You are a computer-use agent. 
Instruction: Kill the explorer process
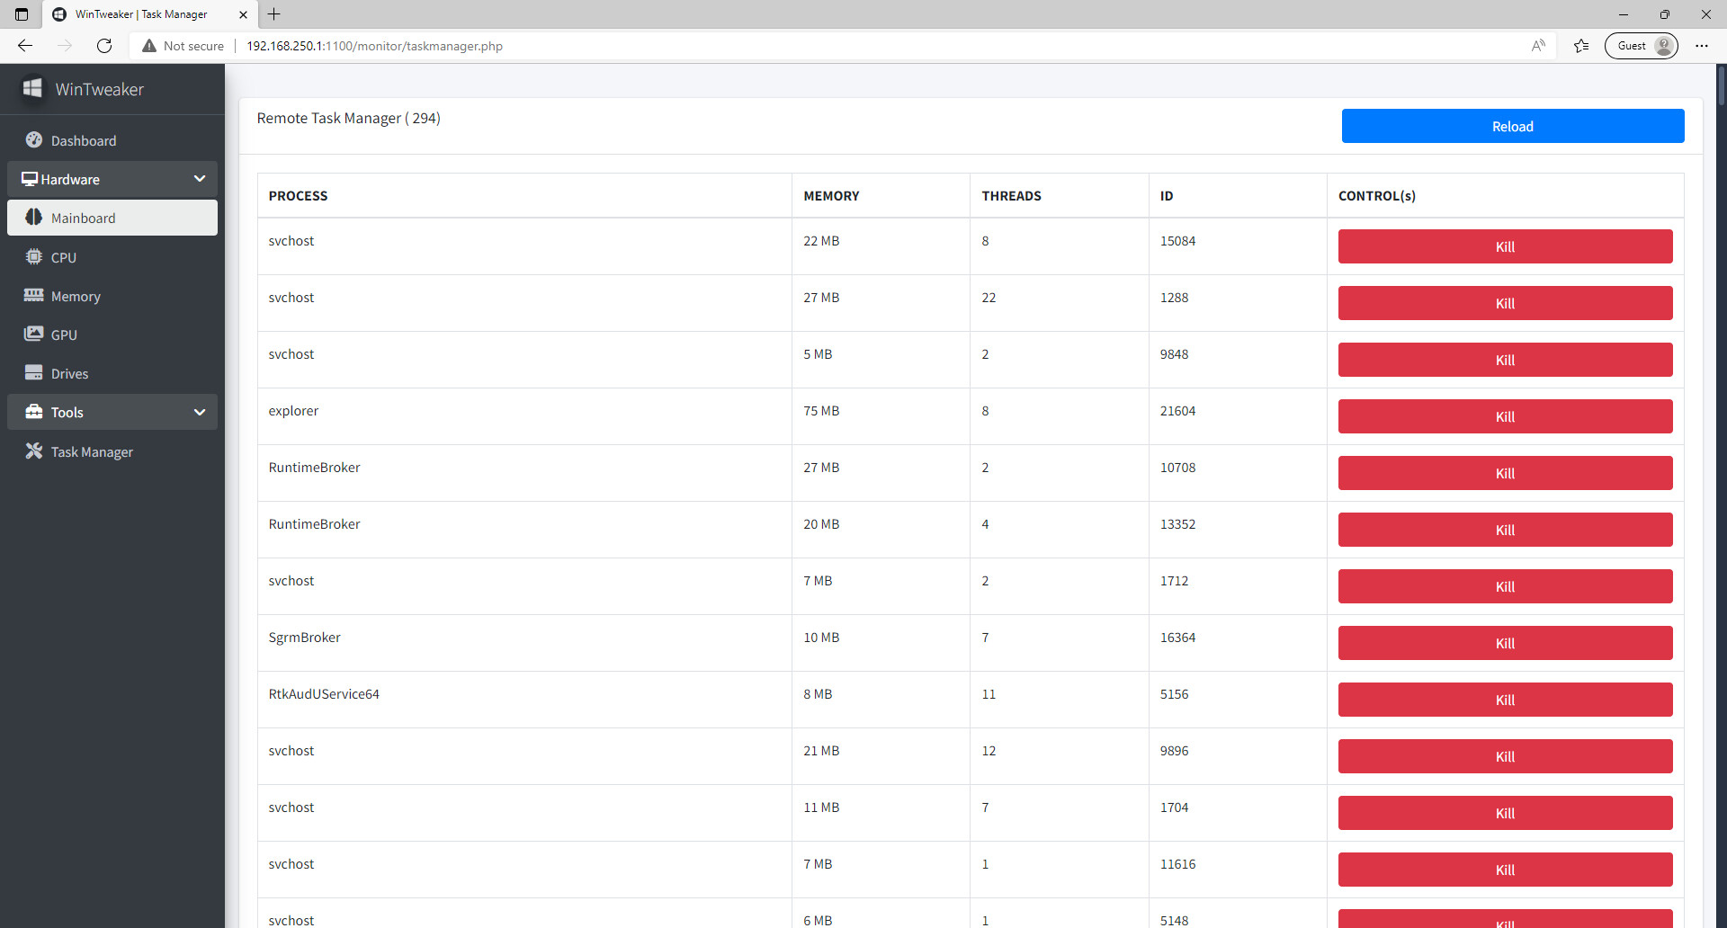pos(1504,415)
